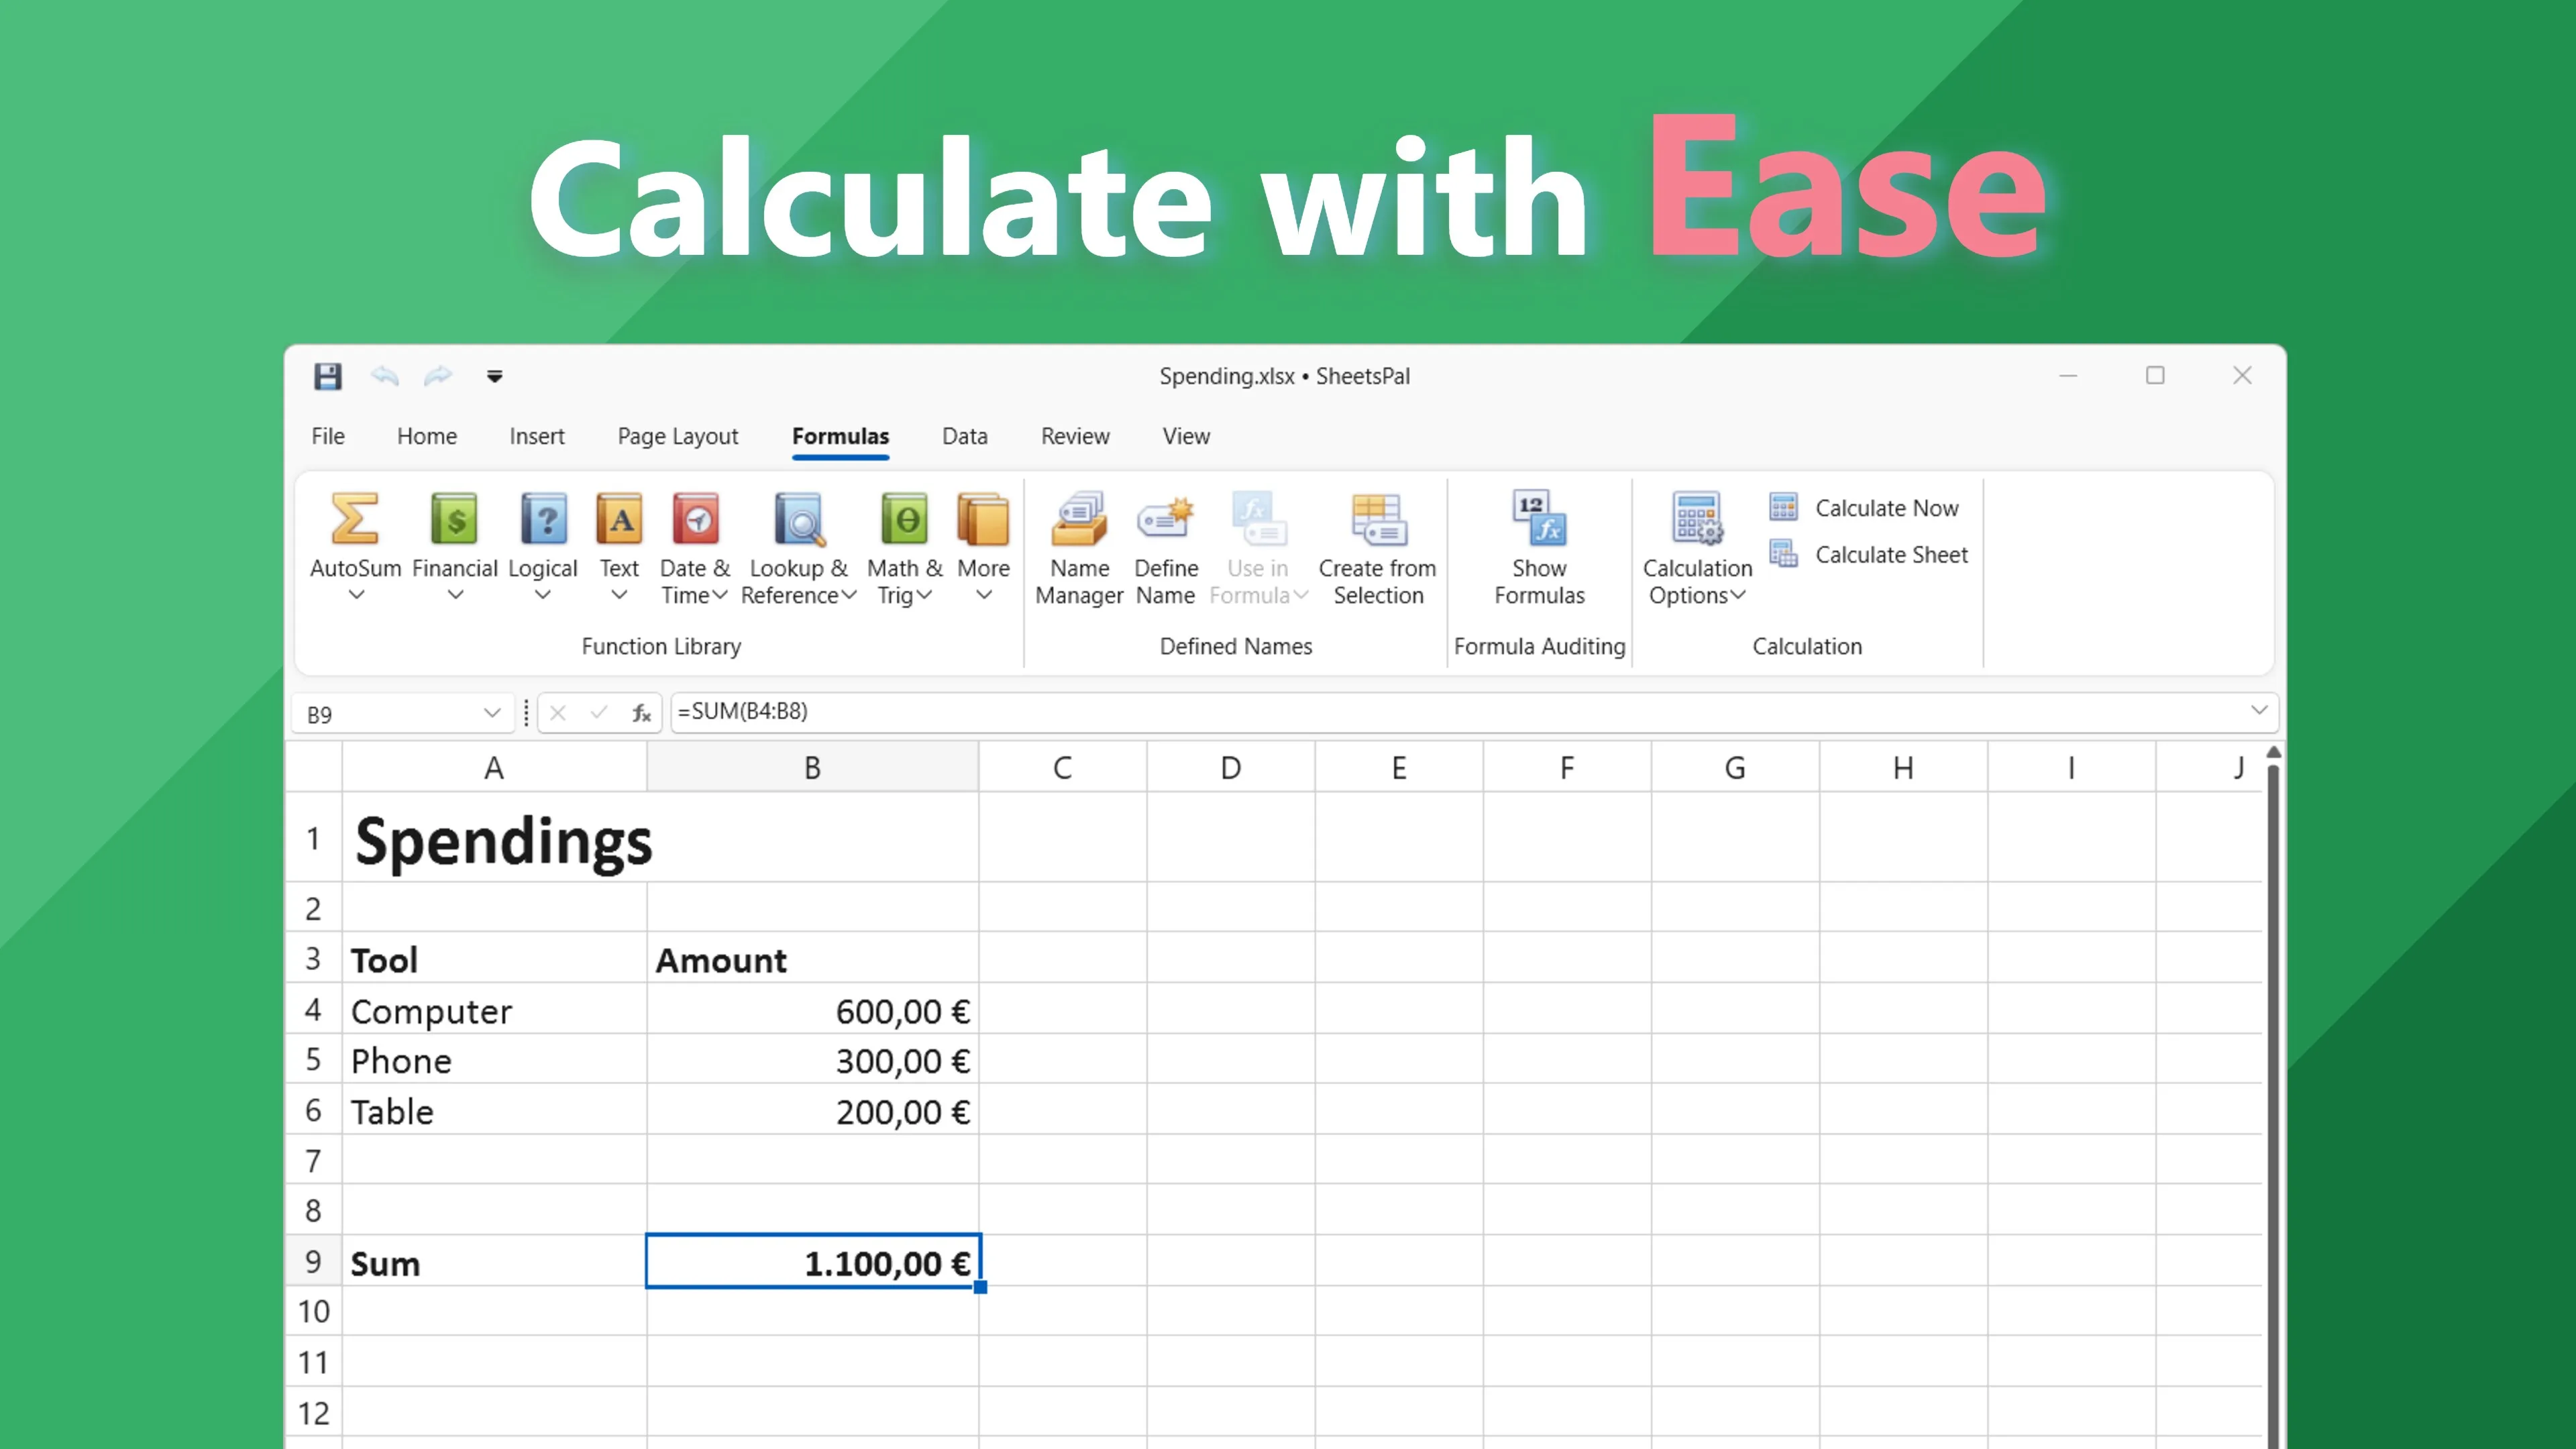
Task: Select the 600,00 € cell
Action: coord(812,1009)
